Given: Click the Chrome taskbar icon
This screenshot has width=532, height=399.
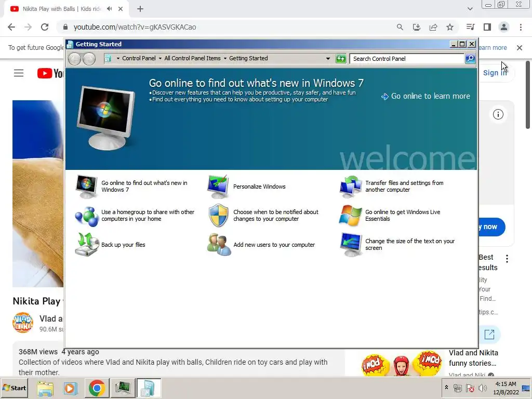Looking at the screenshot, I should (97, 388).
